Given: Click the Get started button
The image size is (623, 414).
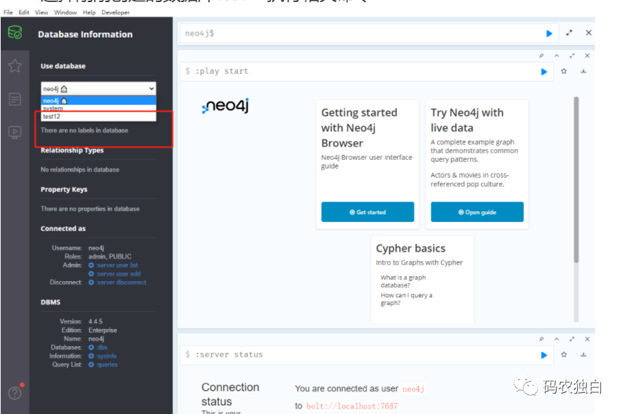Looking at the screenshot, I should coord(367,212).
